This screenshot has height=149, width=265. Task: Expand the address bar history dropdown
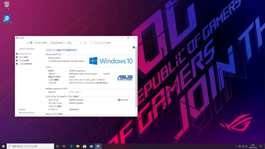pos(81,43)
